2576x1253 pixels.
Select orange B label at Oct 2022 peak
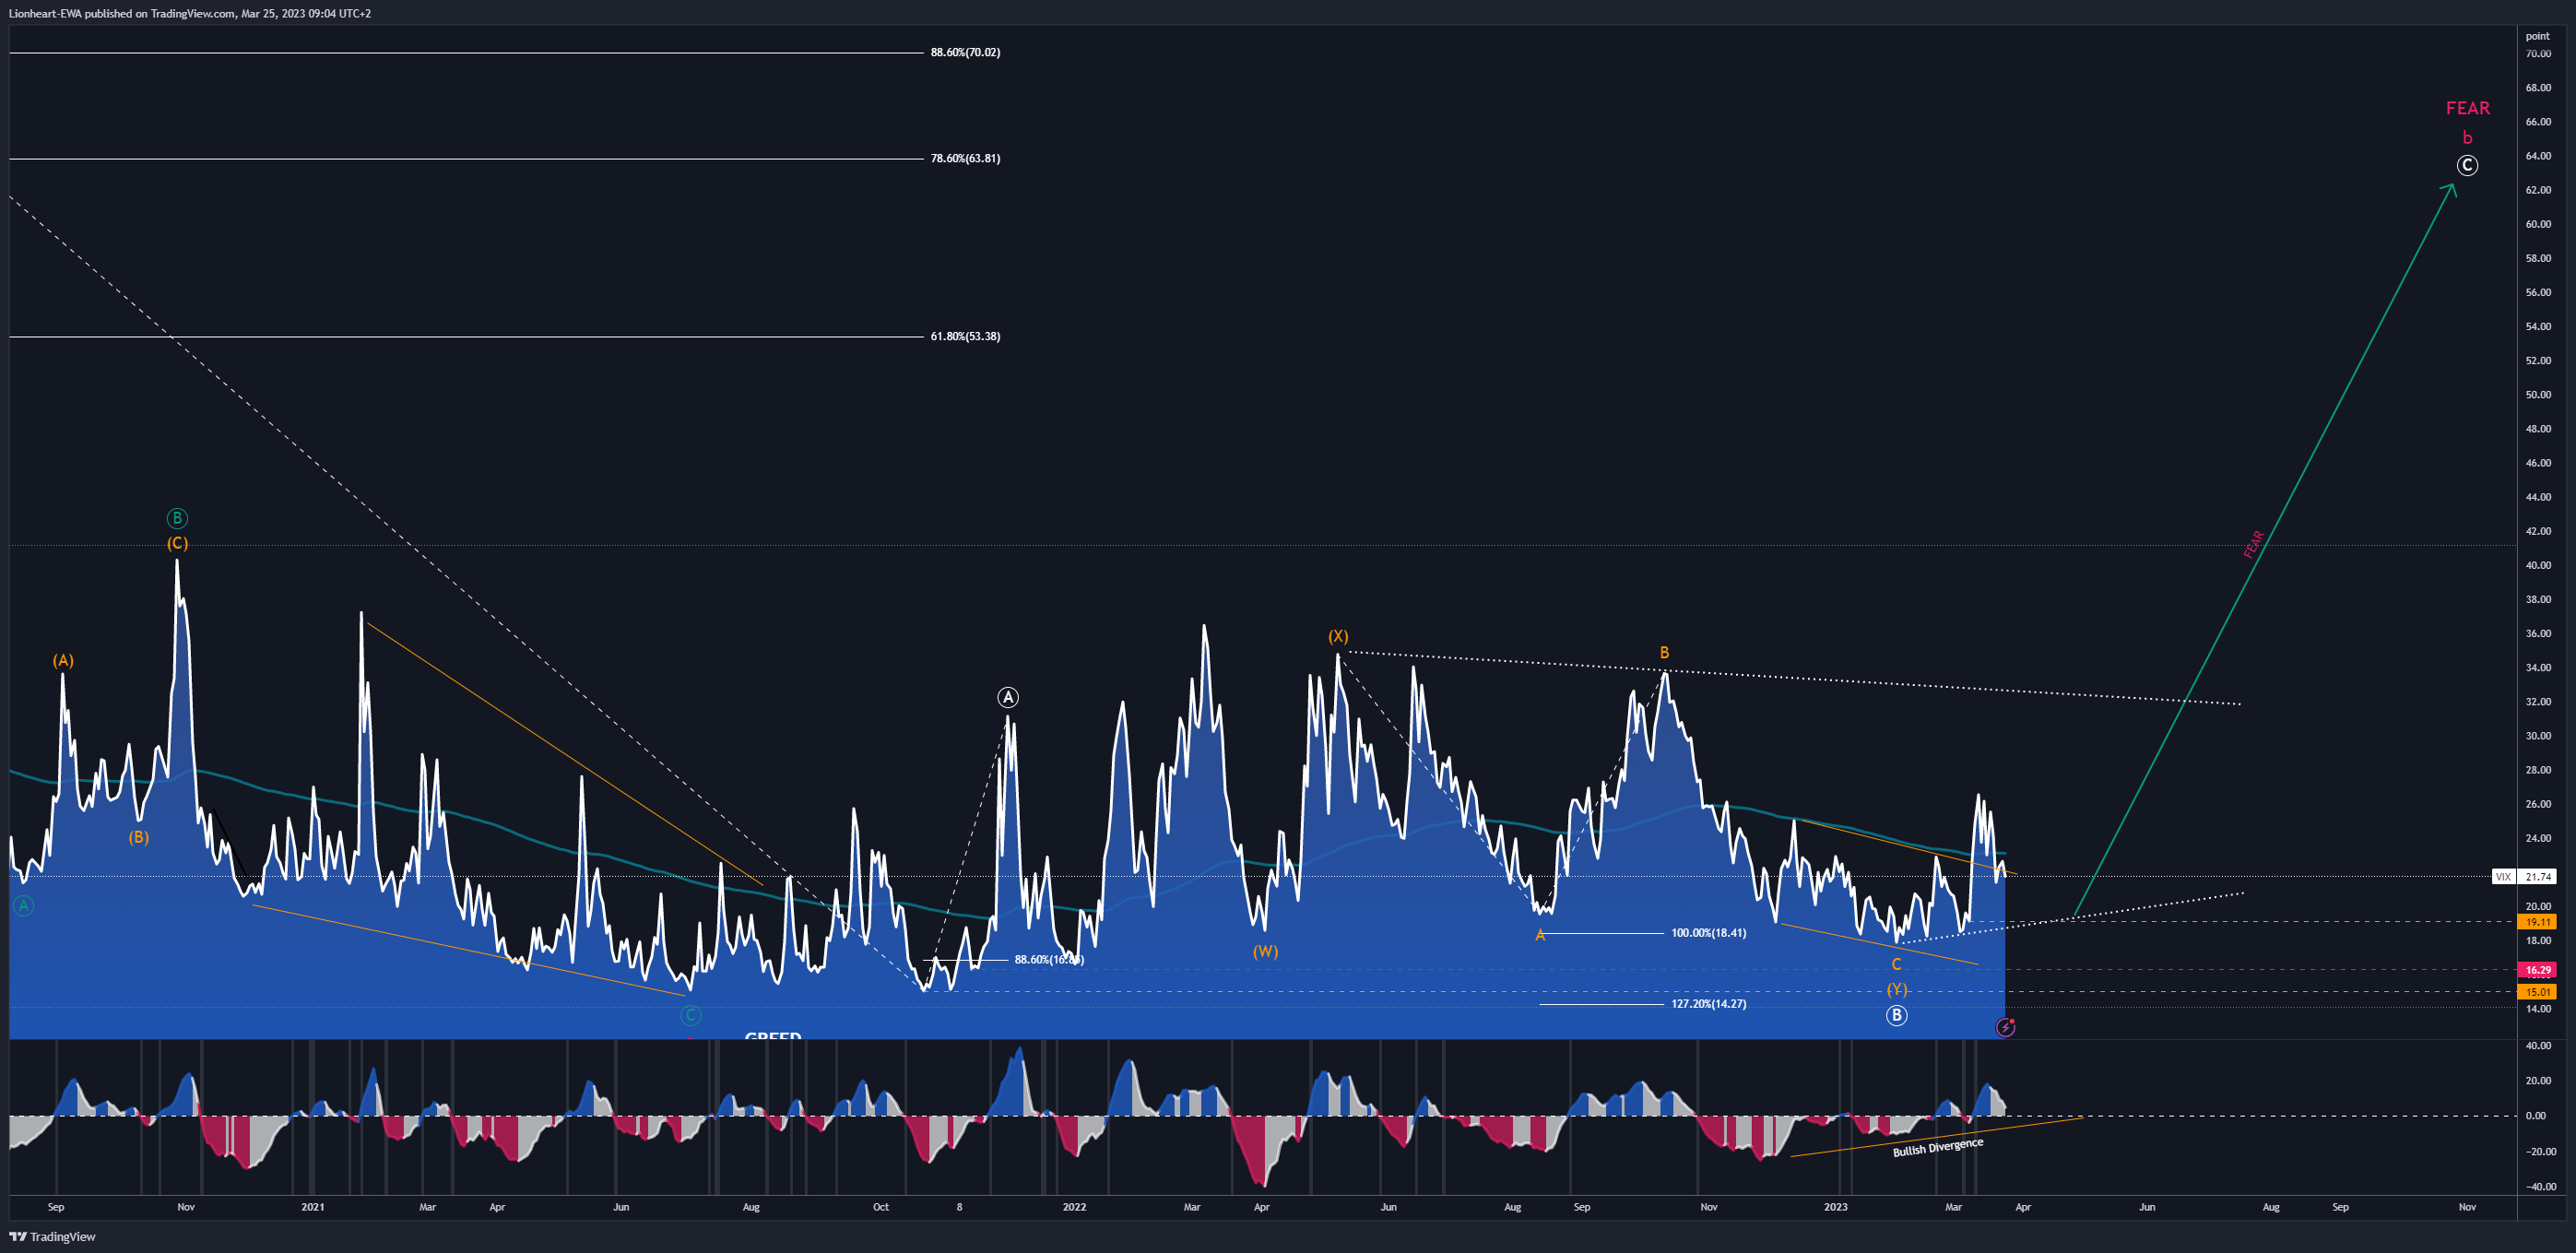tap(1664, 652)
